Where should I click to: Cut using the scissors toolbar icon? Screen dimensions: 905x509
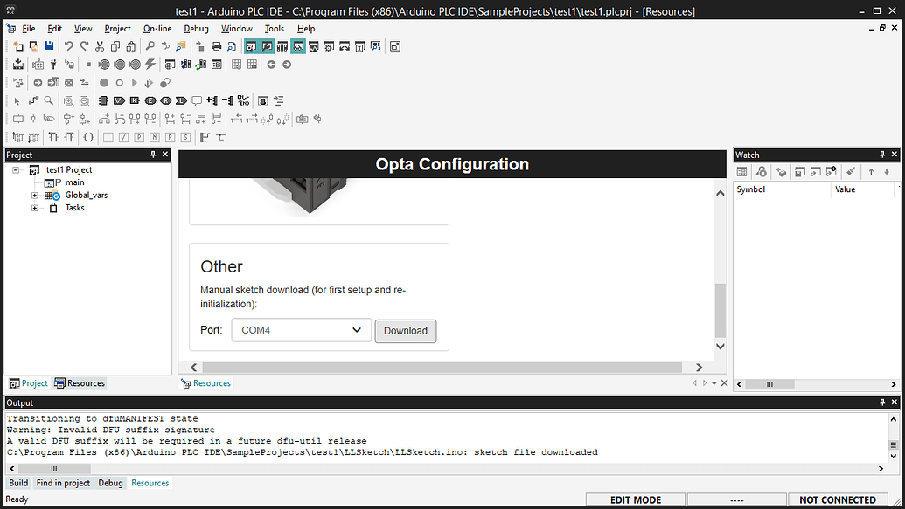tap(99, 45)
